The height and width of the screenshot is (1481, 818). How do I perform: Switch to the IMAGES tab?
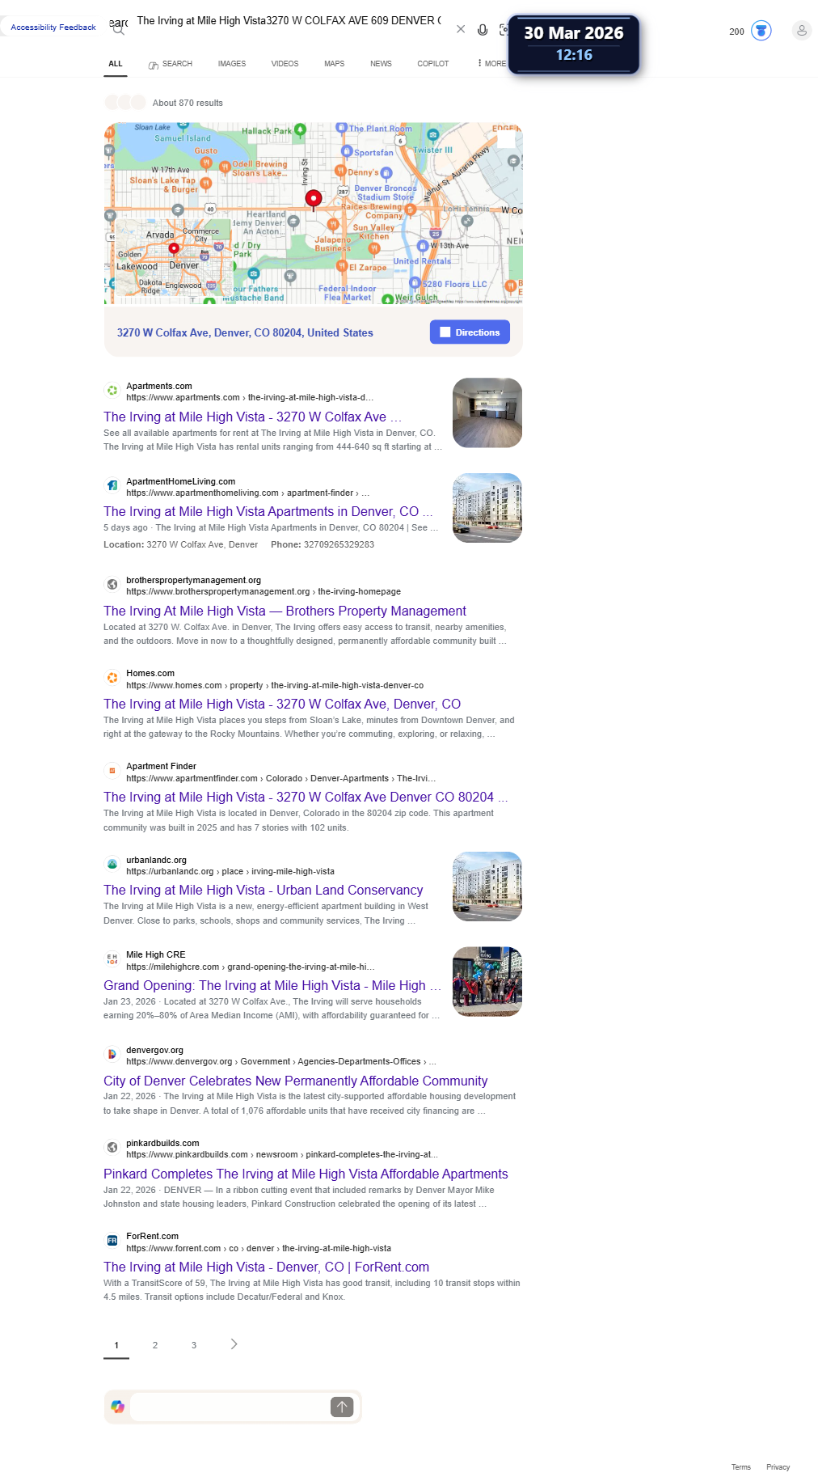(x=232, y=64)
